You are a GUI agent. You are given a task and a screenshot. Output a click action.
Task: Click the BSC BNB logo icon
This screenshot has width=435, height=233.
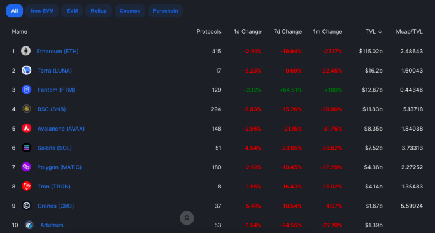pyautogui.click(x=27, y=109)
